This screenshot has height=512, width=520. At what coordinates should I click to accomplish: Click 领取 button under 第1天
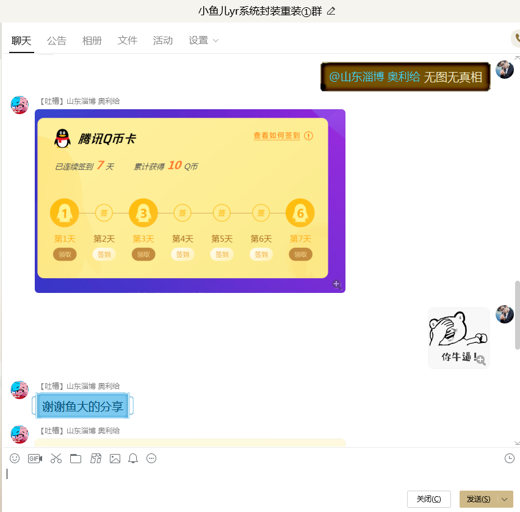point(65,254)
